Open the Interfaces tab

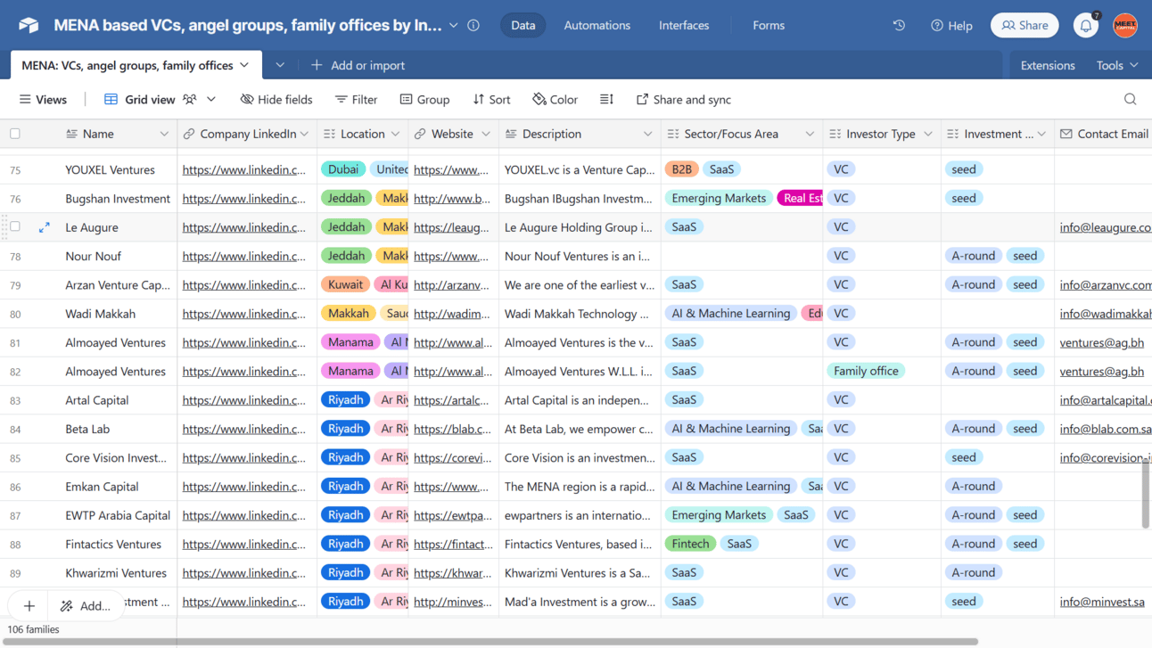(683, 25)
